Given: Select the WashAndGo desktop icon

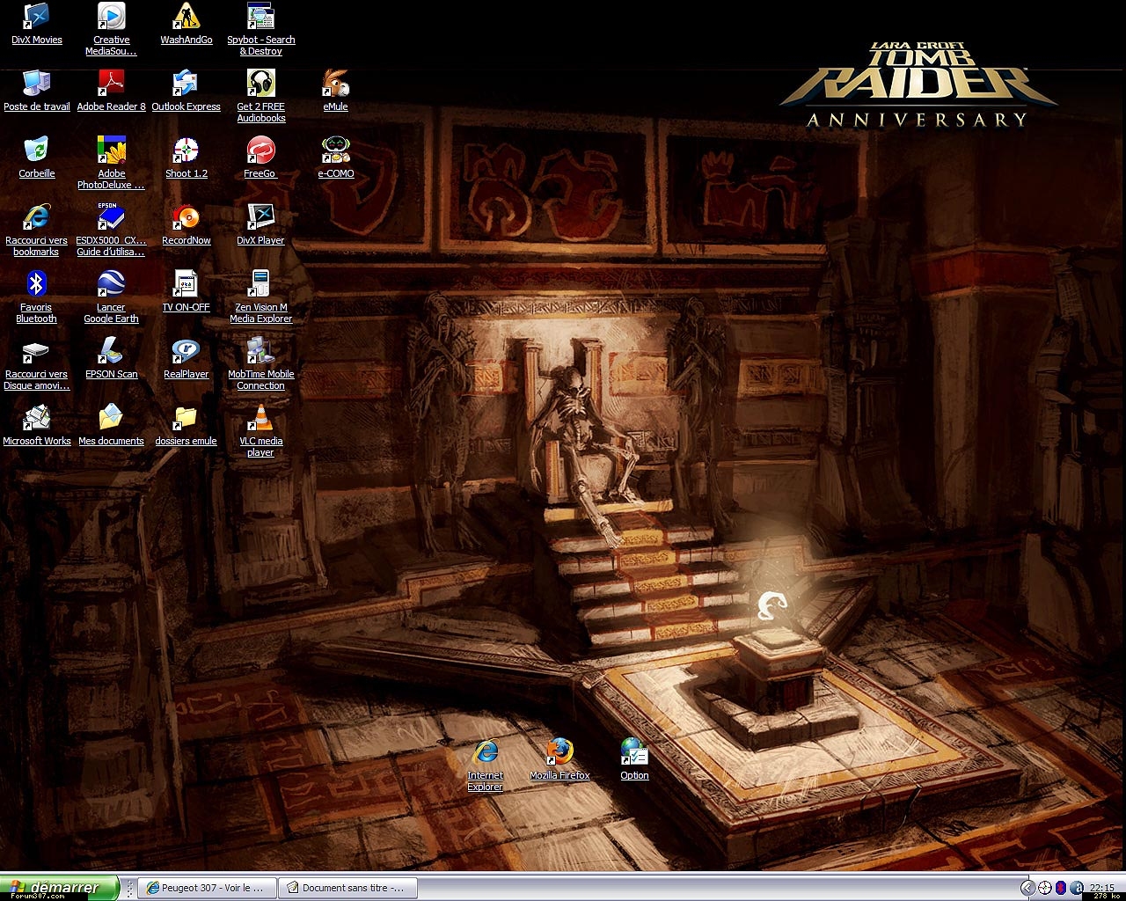Looking at the screenshot, I should [186, 25].
